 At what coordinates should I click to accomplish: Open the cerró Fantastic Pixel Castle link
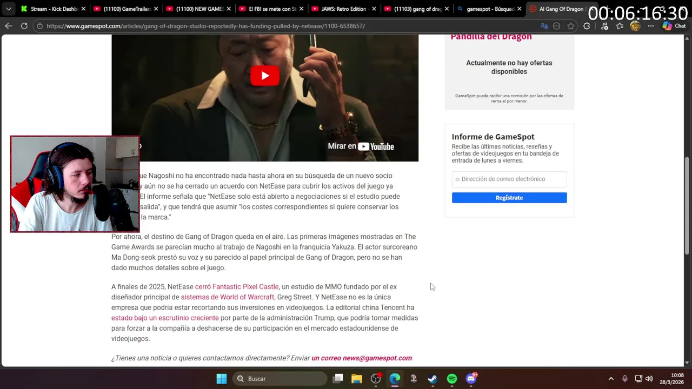[x=237, y=287]
